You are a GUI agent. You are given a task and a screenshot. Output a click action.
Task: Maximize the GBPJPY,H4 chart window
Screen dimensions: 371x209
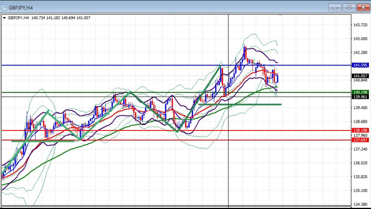pos(349,8)
